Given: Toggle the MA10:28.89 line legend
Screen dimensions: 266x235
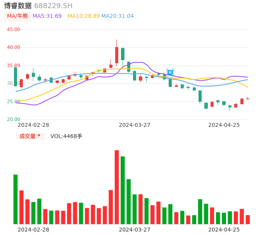Looking at the screenshot, I should 83,16.
